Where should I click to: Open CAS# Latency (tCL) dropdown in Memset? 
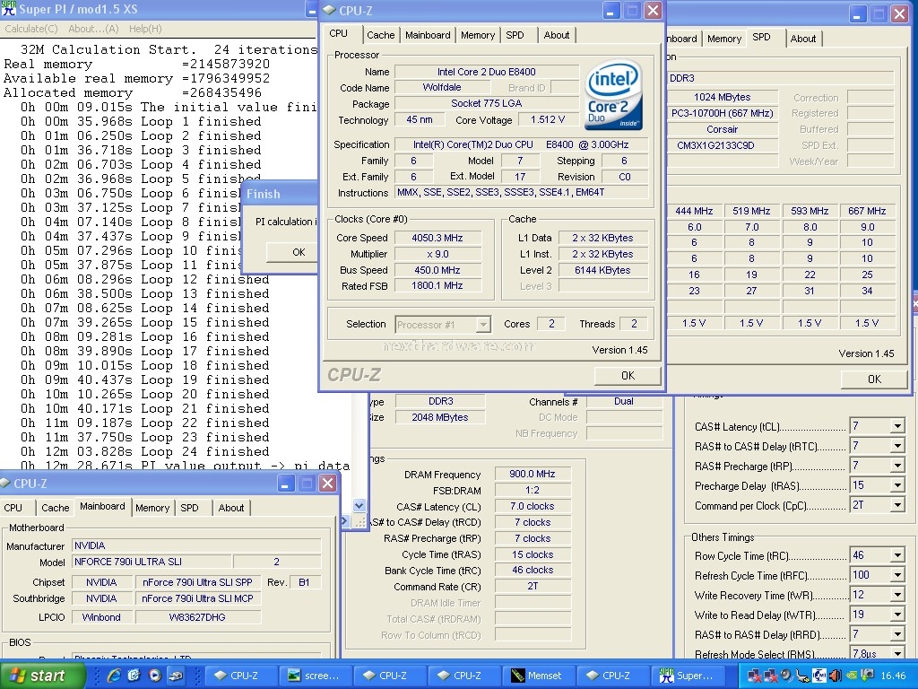[897, 426]
